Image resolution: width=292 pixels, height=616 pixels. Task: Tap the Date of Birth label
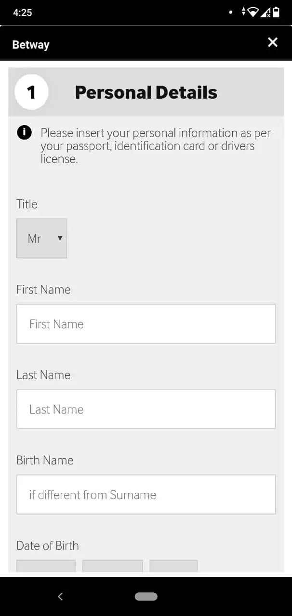pyautogui.click(x=48, y=545)
